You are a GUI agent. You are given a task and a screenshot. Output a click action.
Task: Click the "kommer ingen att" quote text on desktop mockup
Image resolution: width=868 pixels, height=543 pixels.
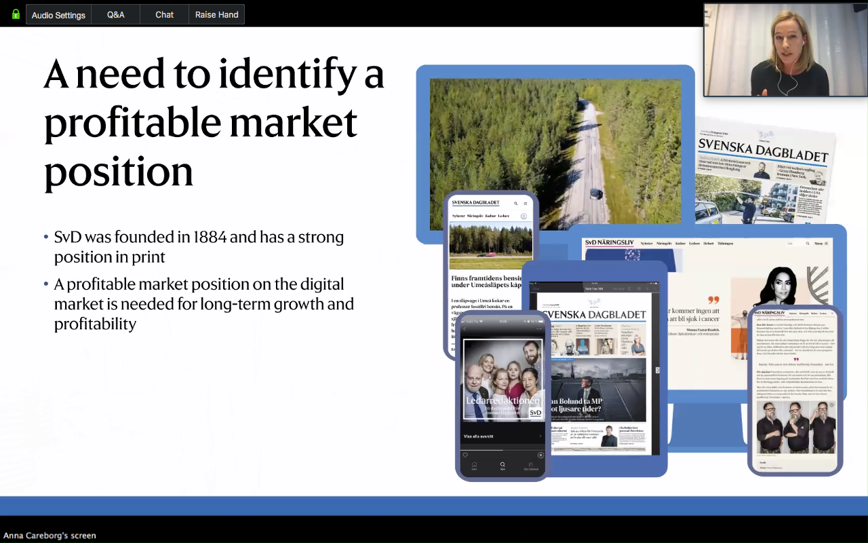tap(694, 316)
